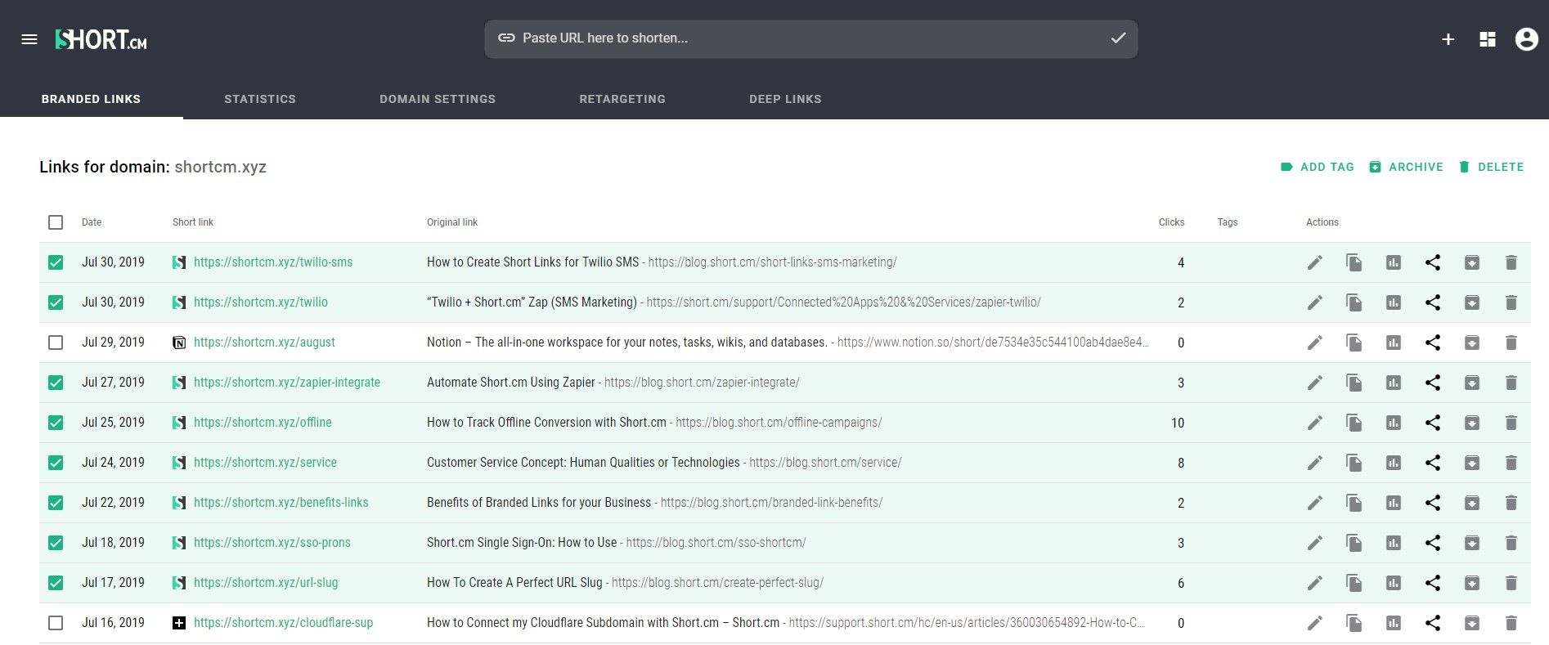Open the hamburger navigation menu
The width and height of the screenshot is (1549, 645).
tap(29, 39)
